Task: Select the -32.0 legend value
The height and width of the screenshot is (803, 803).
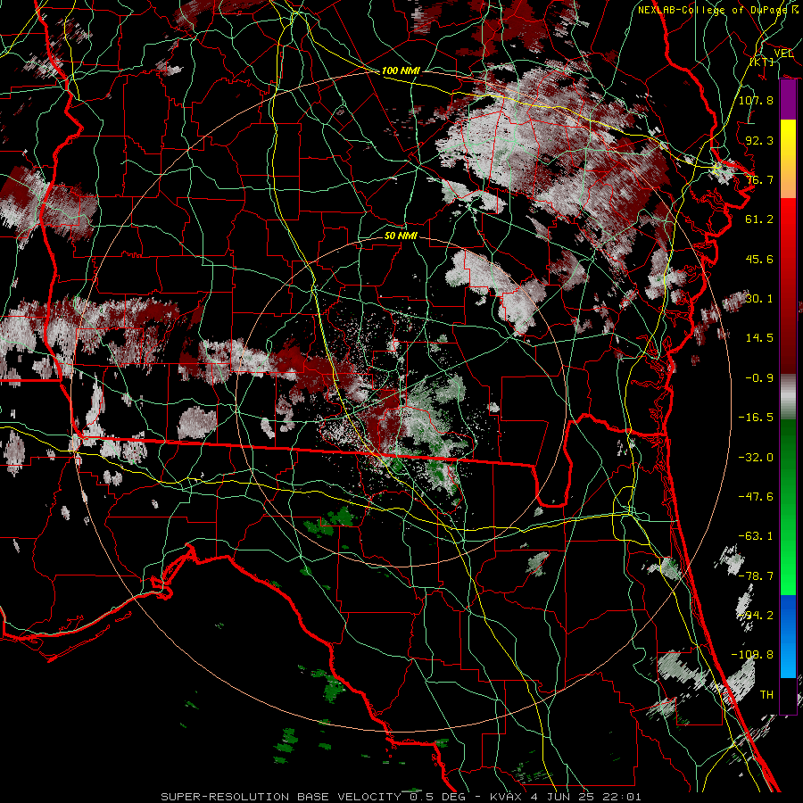Action: pyautogui.click(x=756, y=457)
